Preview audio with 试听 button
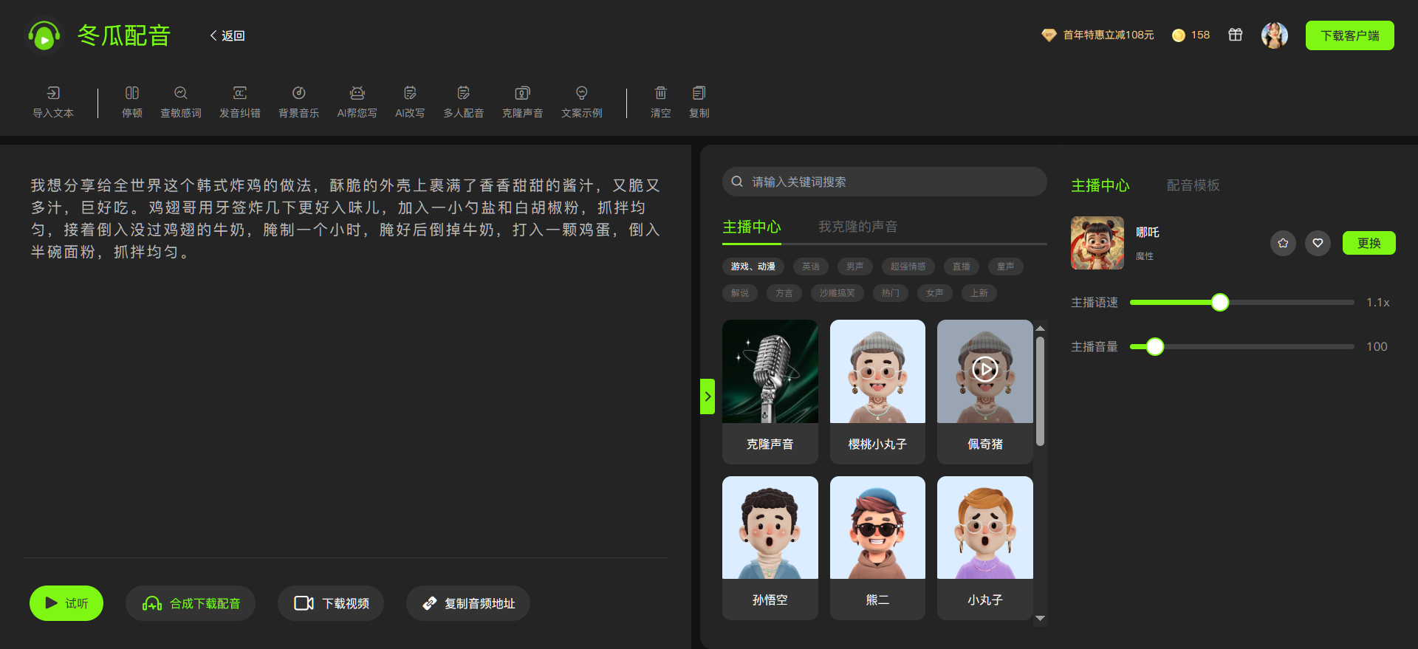 (x=66, y=603)
